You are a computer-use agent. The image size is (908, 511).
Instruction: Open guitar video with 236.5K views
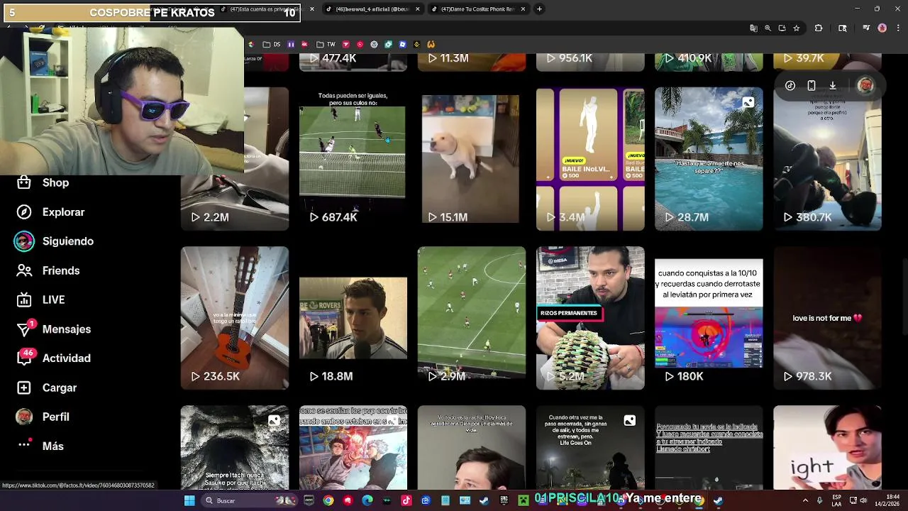pyautogui.click(x=235, y=318)
